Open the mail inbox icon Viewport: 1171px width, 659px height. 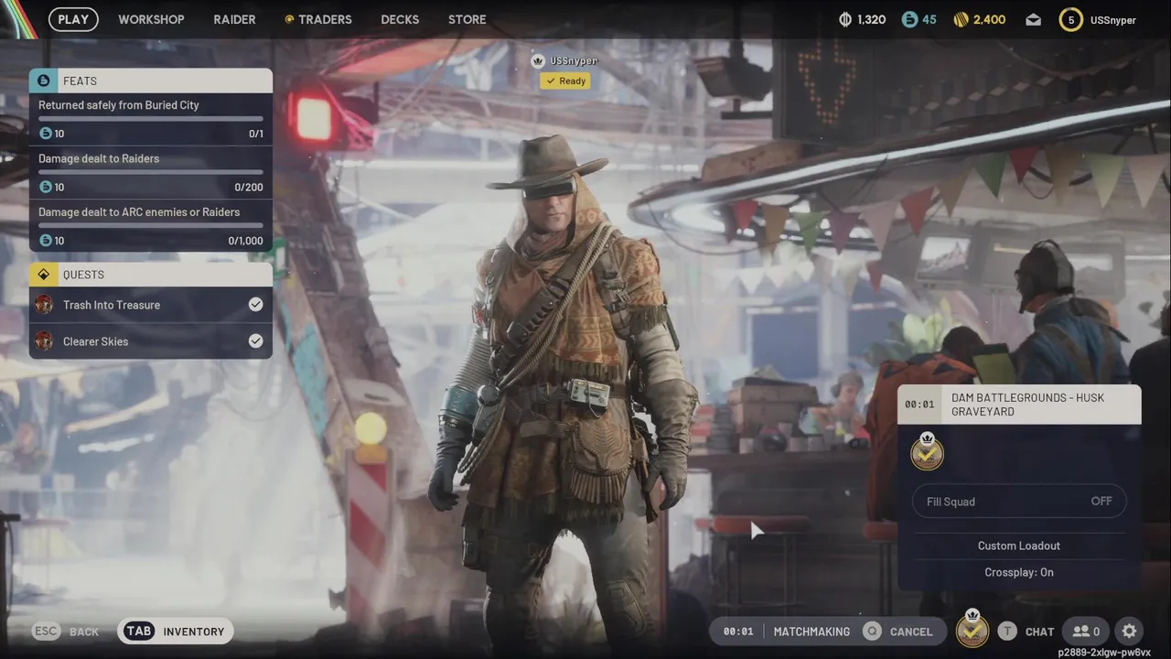(x=1033, y=19)
